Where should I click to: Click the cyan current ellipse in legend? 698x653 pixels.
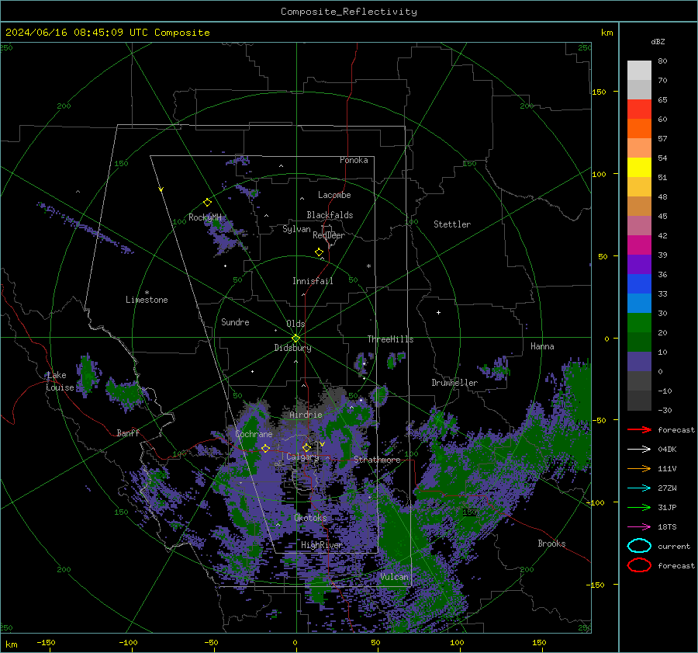click(639, 546)
